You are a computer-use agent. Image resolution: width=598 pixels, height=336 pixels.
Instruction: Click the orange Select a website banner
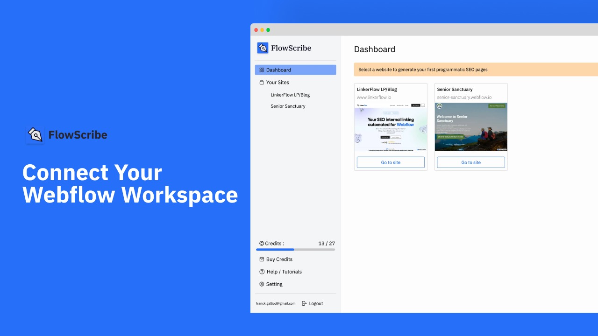click(476, 70)
